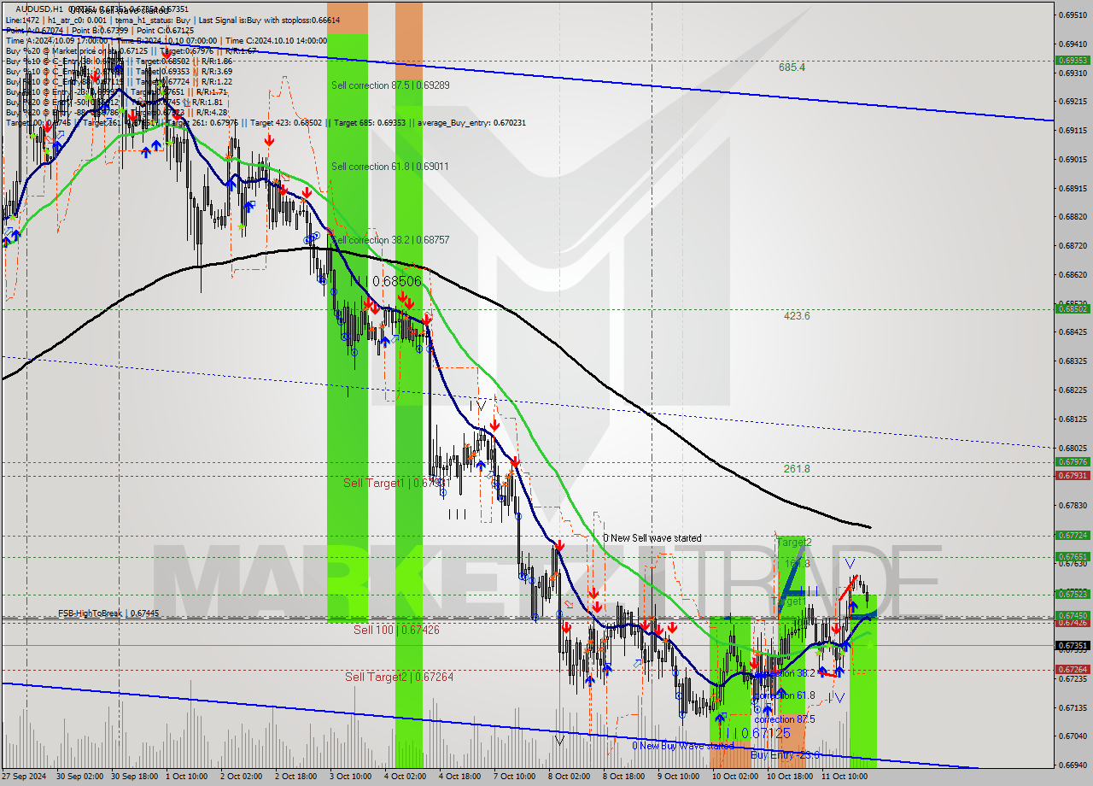Click the 0.68620 price scale value
The image size is (1093, 786).
point(1072,274)
